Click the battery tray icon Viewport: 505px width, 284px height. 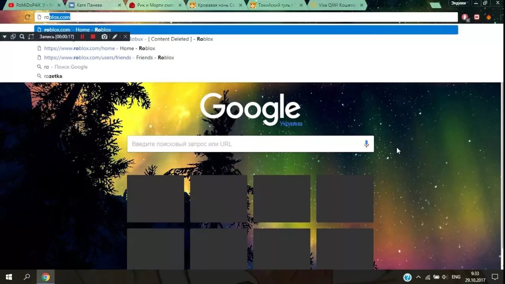pos(436,277)
